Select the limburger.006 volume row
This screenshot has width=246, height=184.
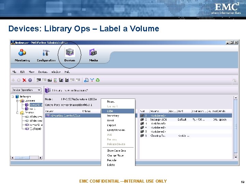click(186, 120)
